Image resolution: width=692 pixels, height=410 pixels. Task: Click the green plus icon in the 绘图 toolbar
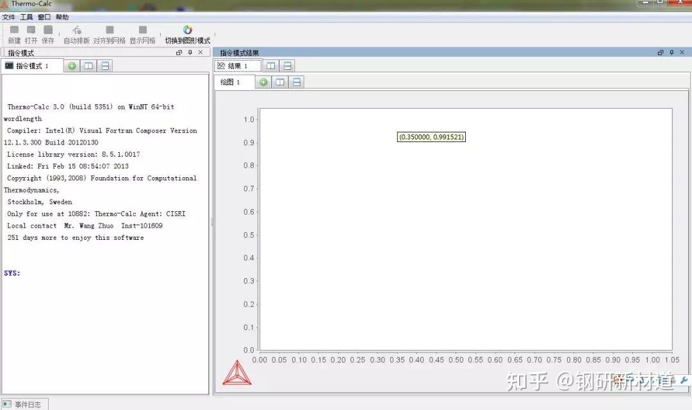point(263,82)
